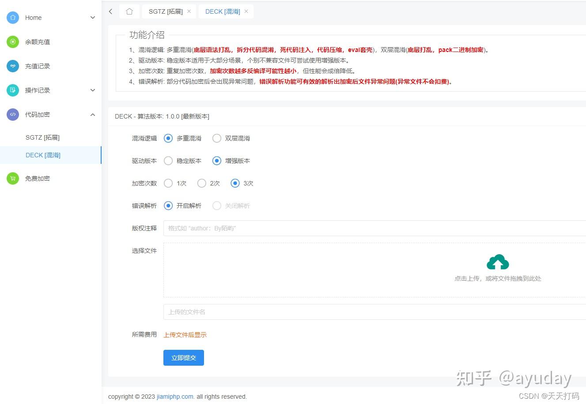The image size is (586, 404).
Task: Choose 稳定版本 under 驱动版本
Action: 168,161
